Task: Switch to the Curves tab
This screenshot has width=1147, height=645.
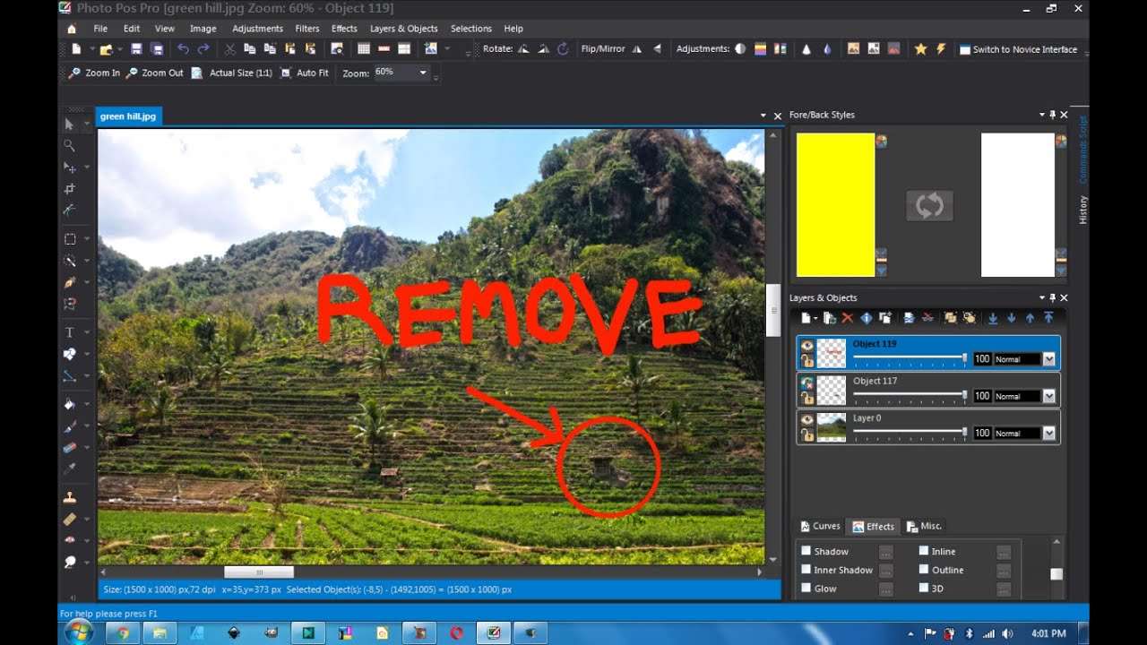Action: point(820,526)
